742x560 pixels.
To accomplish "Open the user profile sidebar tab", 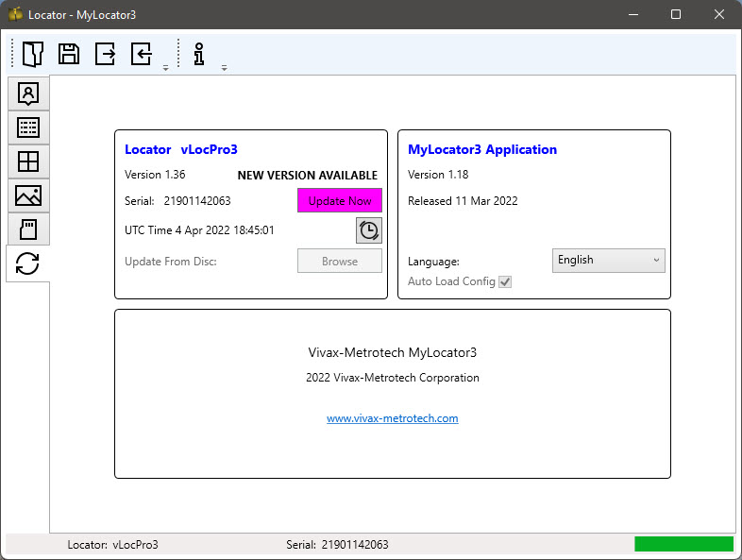I will 28,93.
